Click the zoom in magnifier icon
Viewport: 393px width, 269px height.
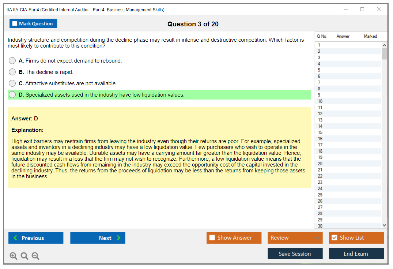point(14,256)
